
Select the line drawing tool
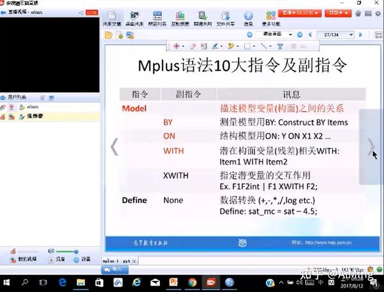(x=264, y=46)
